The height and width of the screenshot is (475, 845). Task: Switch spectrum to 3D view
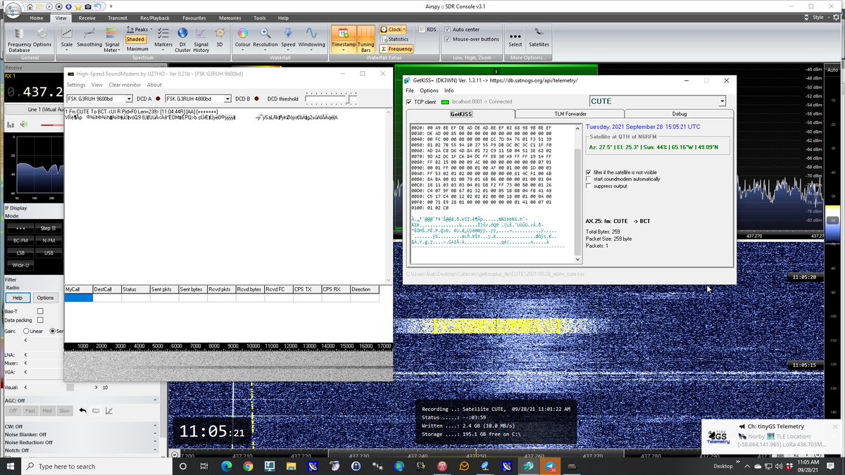click(220, 38)
